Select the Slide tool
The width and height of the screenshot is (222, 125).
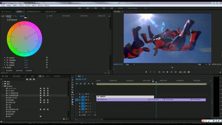click(72, 97)
